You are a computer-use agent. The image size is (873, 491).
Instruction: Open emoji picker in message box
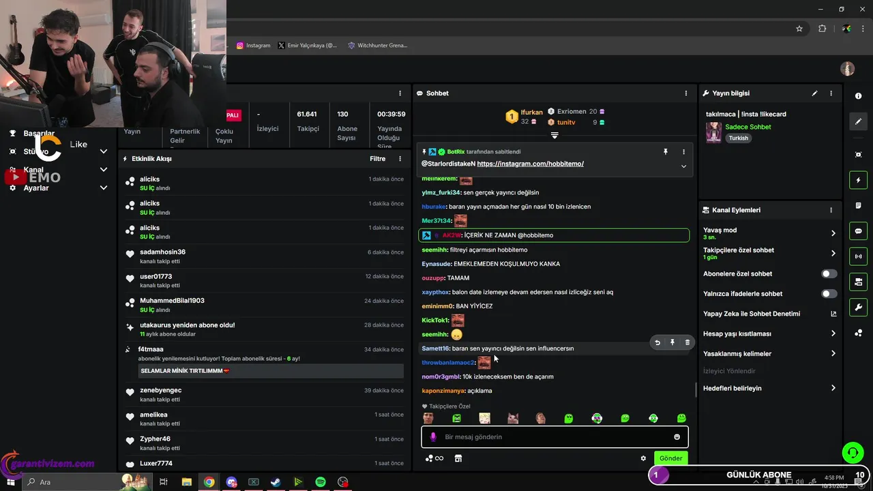click(x=677, y=437)
